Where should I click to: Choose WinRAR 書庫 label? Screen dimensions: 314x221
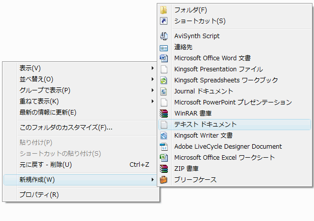click(x=193, y=114)
